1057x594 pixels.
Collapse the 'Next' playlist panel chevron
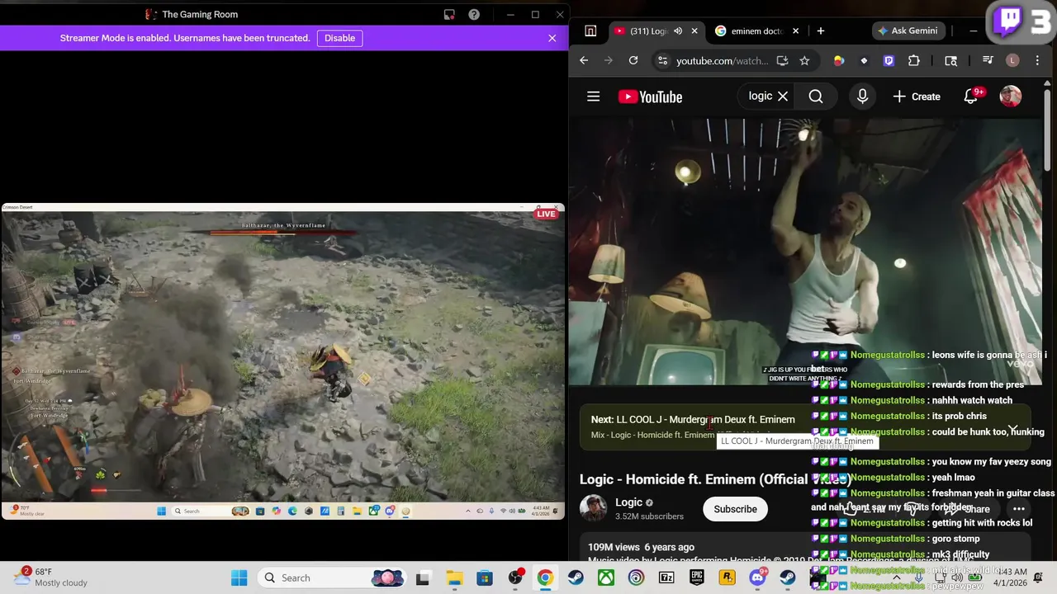[1012, 427]
